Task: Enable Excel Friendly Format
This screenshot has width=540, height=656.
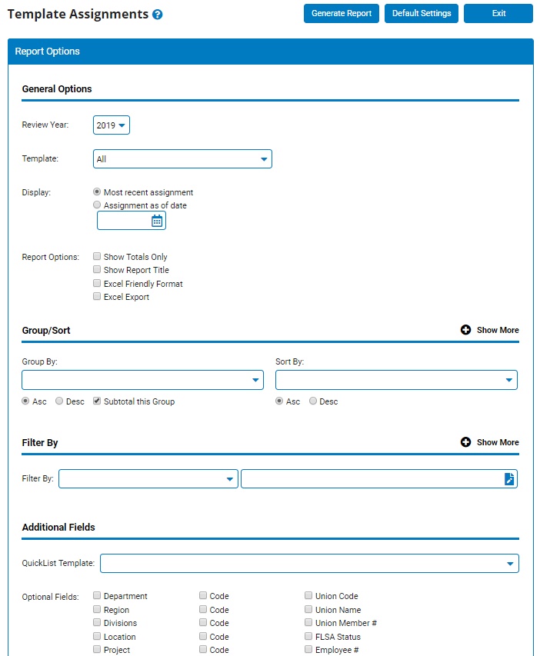Action: [x=97, y=283]
